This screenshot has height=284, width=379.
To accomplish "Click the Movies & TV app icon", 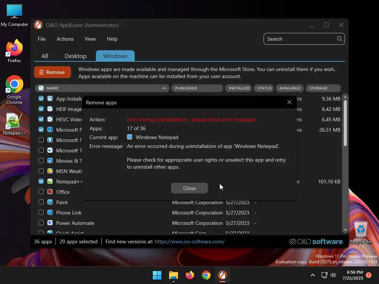I will pos(50,160).
